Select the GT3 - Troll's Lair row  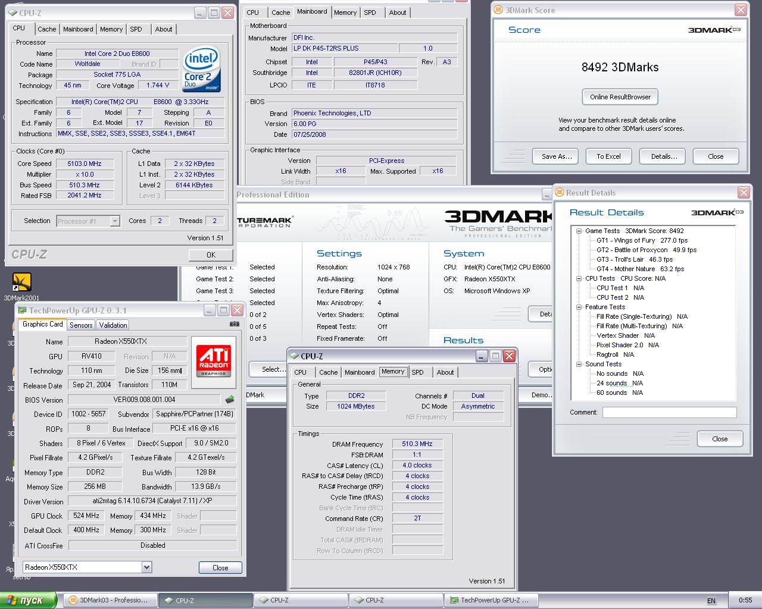click(x=635, y=259)
